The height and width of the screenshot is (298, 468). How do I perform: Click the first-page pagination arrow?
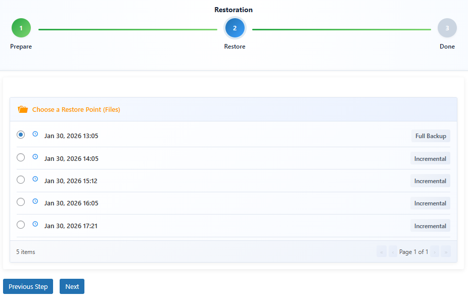click(382, 251)
